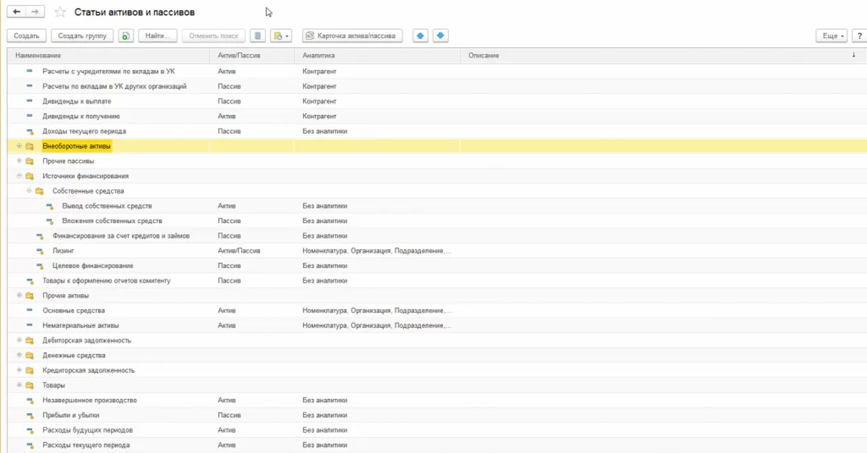Click the back navigation arrow
Image resolution: width=867 pixels, height=453 pixels.
coord(17,12)
